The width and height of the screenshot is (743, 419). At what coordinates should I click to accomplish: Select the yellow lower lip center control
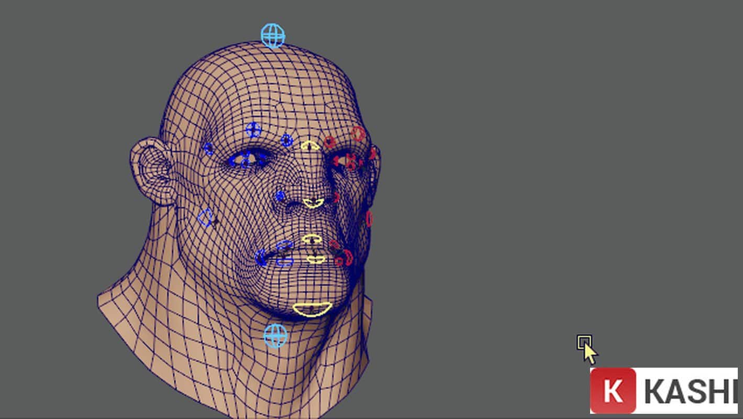click(315, 259)
